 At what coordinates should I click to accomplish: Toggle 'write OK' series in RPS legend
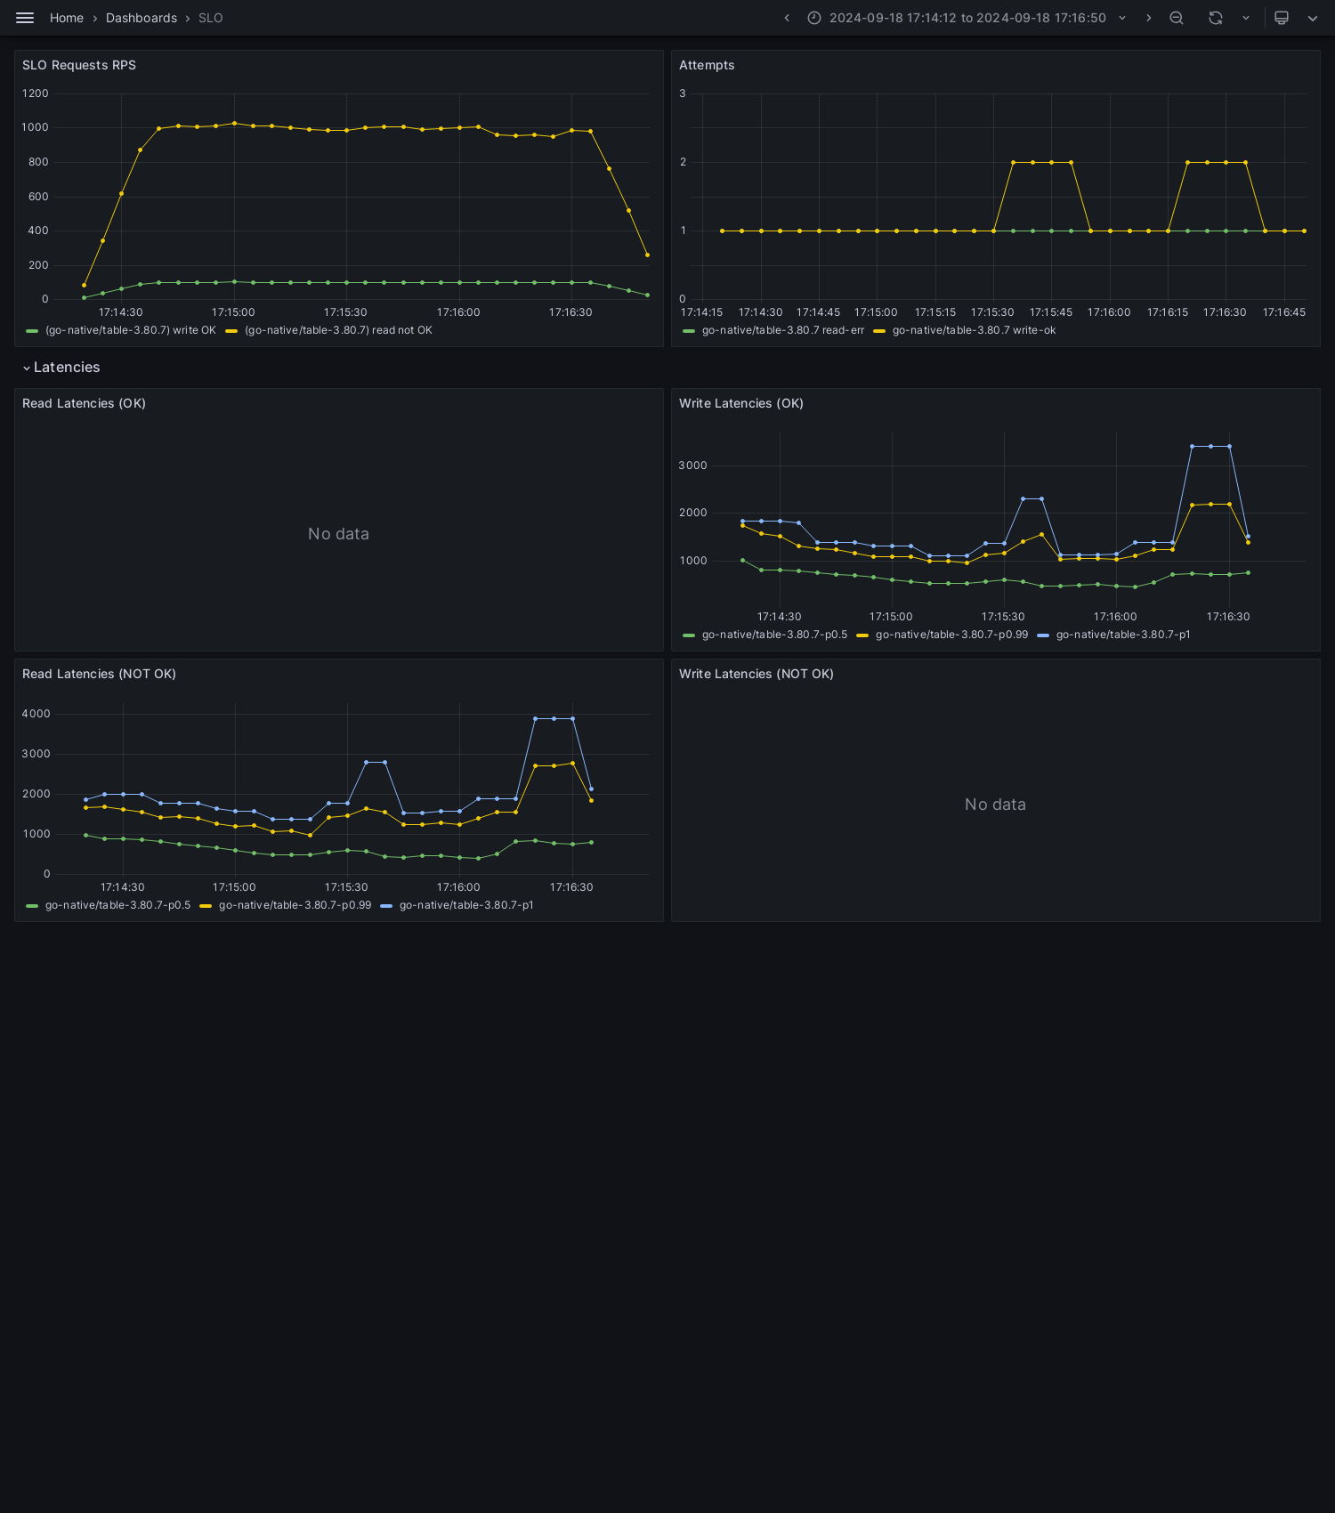131,330
